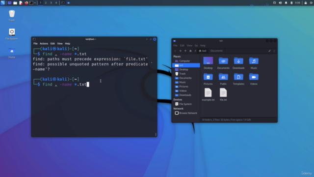Viewport: 314px width, 177px height.
Task: Go back in the file manager
Action: point(175,51)
